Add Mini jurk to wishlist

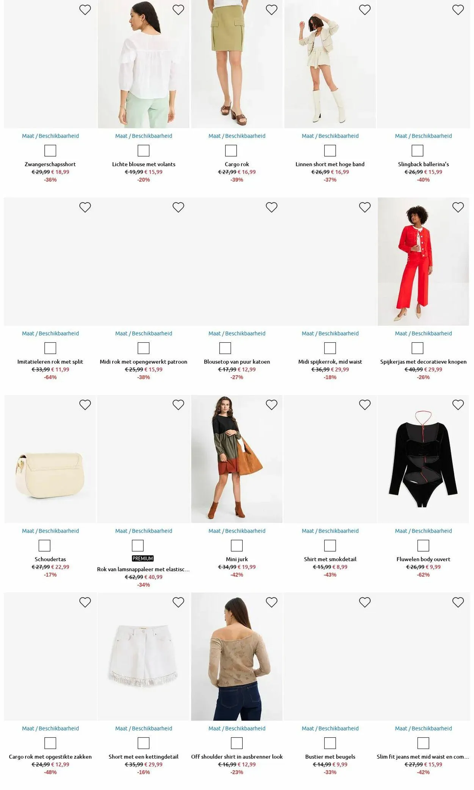click(x=272, y=405)
